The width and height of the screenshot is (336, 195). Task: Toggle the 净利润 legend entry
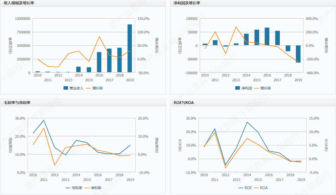[244, 88]
